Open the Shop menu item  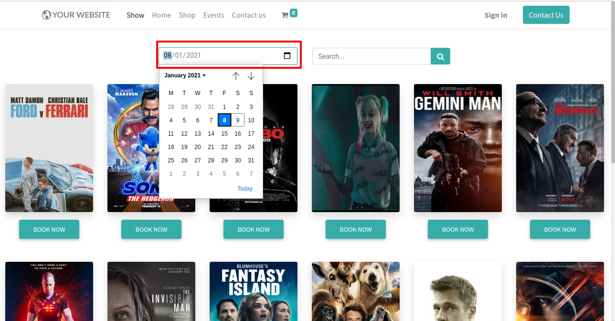[x=187, y=15]
